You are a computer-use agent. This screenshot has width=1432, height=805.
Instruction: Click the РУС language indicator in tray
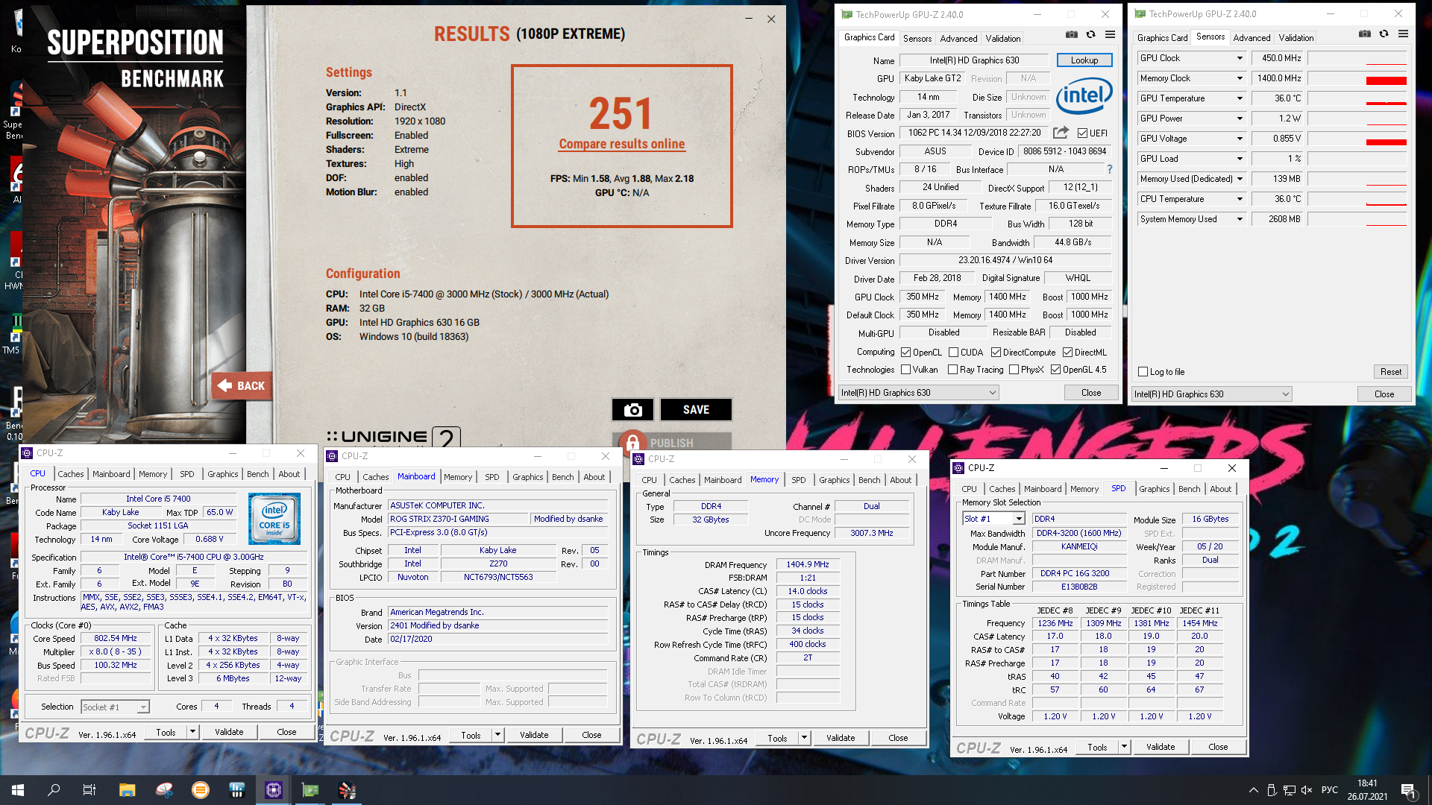1329,790
